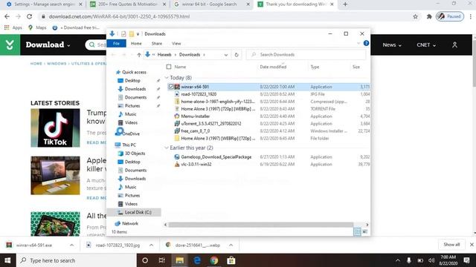Screen dimensions: 476x267
Task: Go up one folder level in Explorer
Action: point(139,55)
